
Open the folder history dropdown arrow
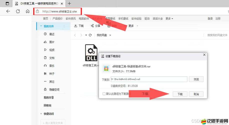pyautogui.click(x=86, y=35)
